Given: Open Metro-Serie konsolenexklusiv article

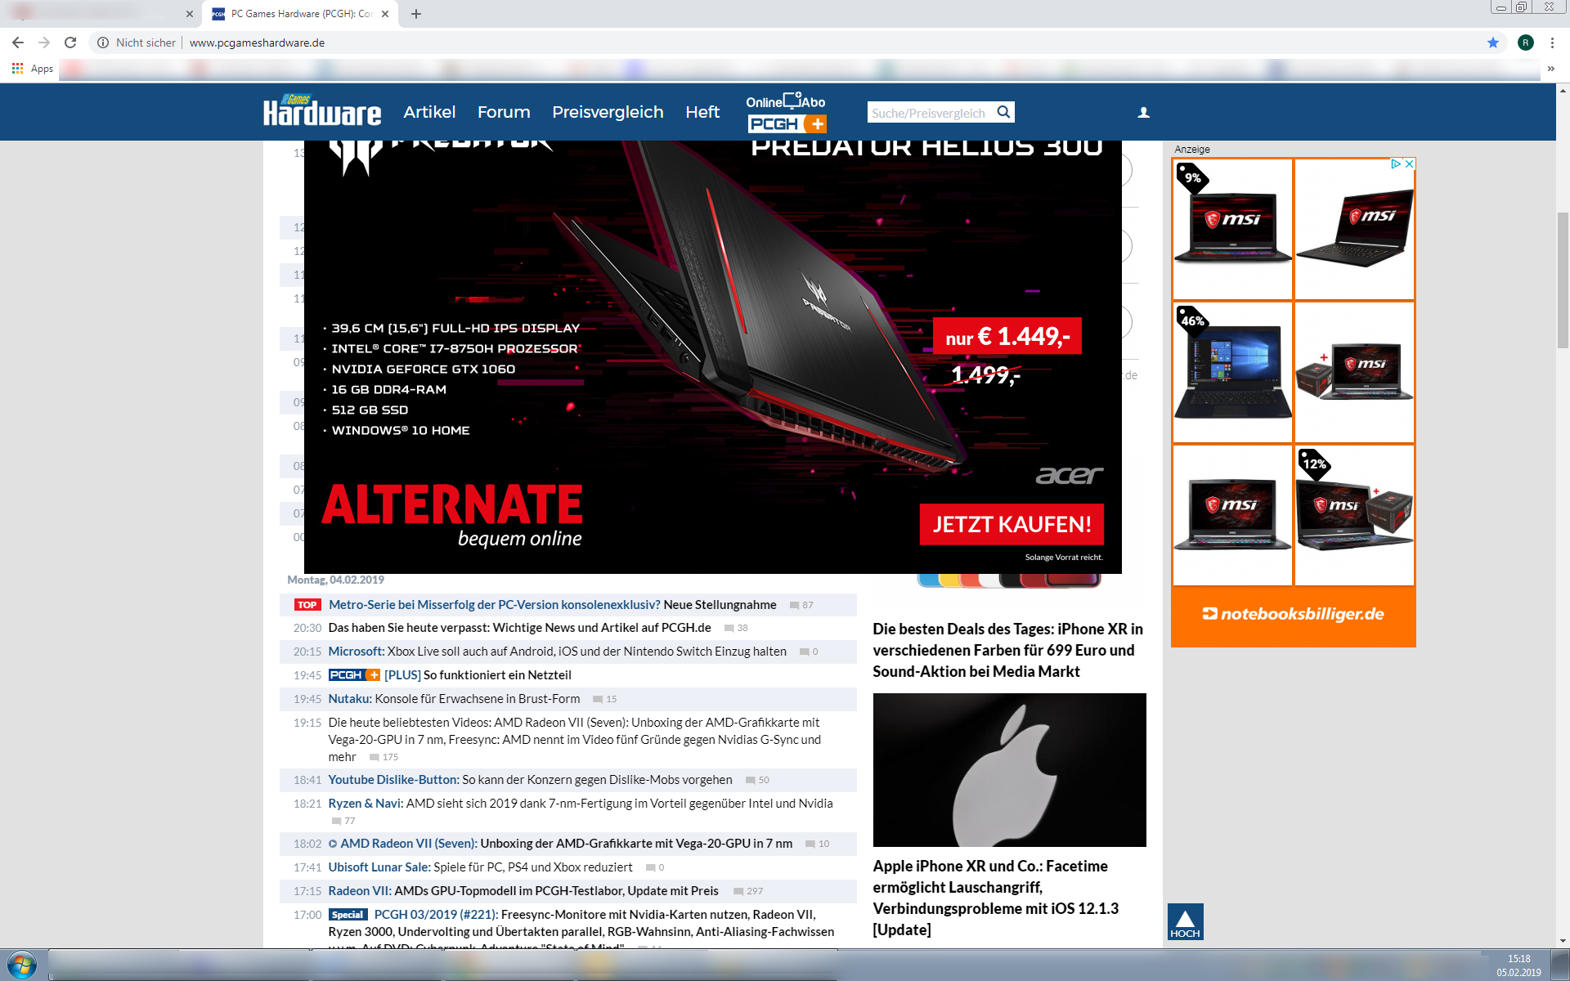Looking at the screenshot, I should (552, 605).
